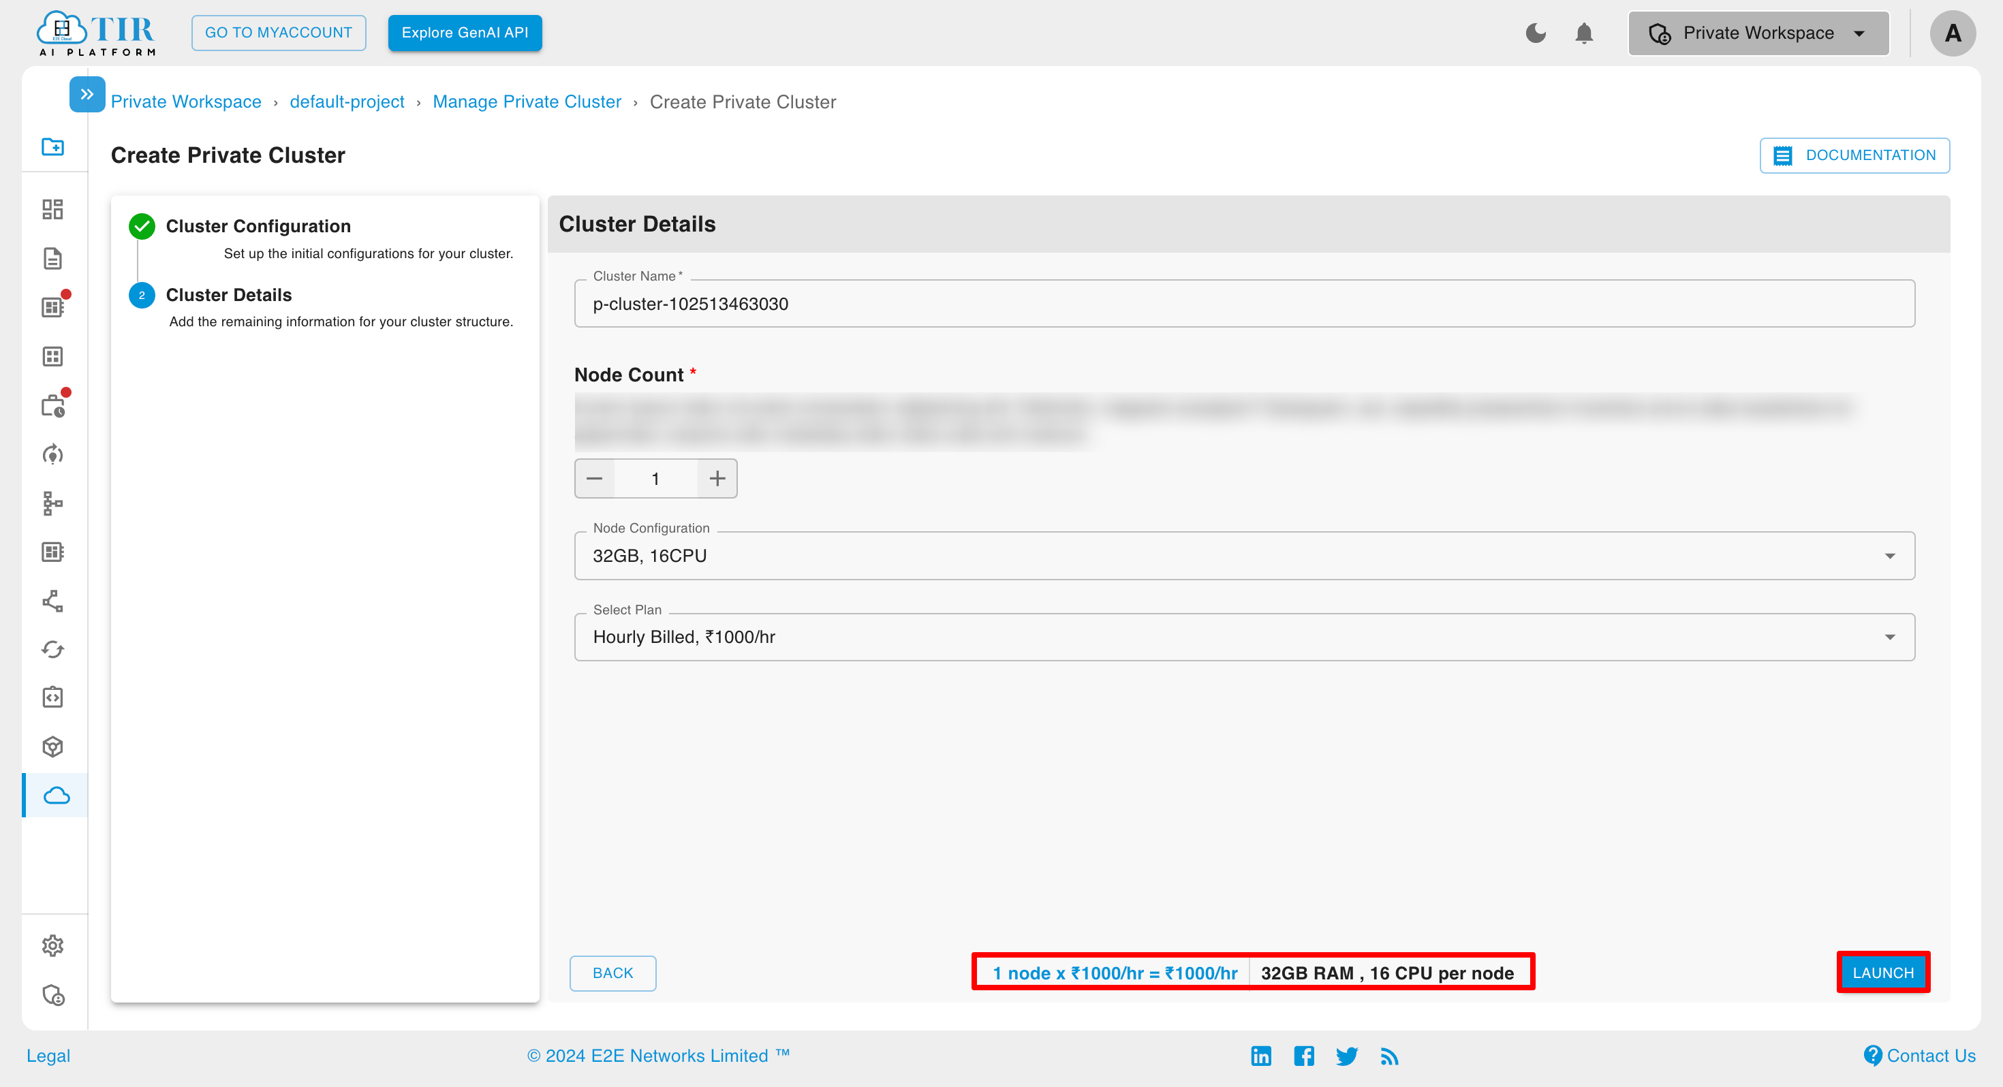Click the LAUNCH button to create cluster
The height and width of the screenshot is (1087, 2003).
pyautogui.click(x=1882, y=973)
